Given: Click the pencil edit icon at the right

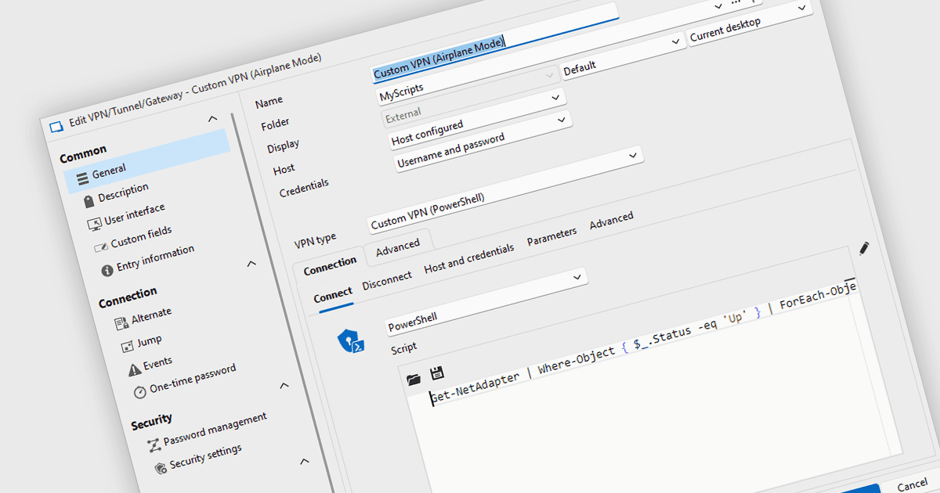Looking at the screenshot, I should click(864, 248).
